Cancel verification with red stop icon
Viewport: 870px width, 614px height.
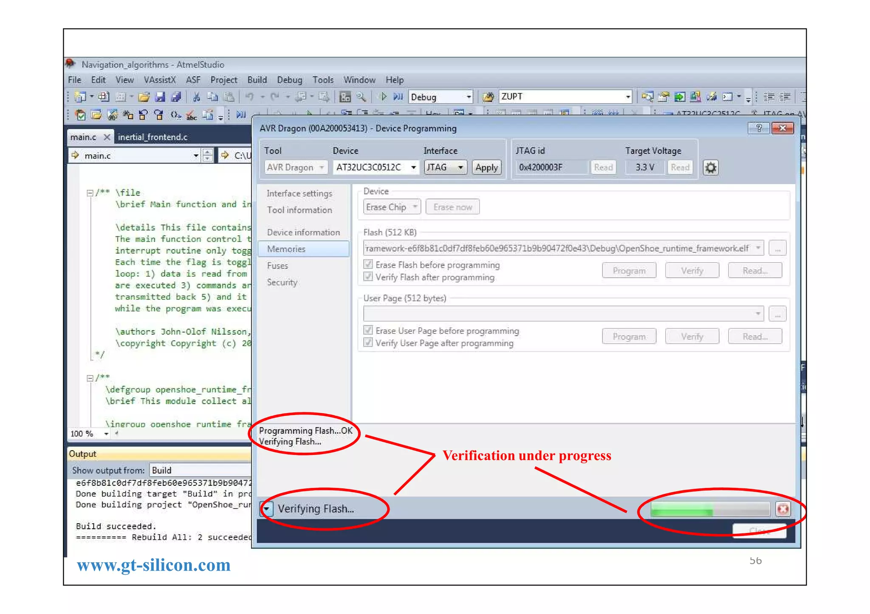(783, 508)
